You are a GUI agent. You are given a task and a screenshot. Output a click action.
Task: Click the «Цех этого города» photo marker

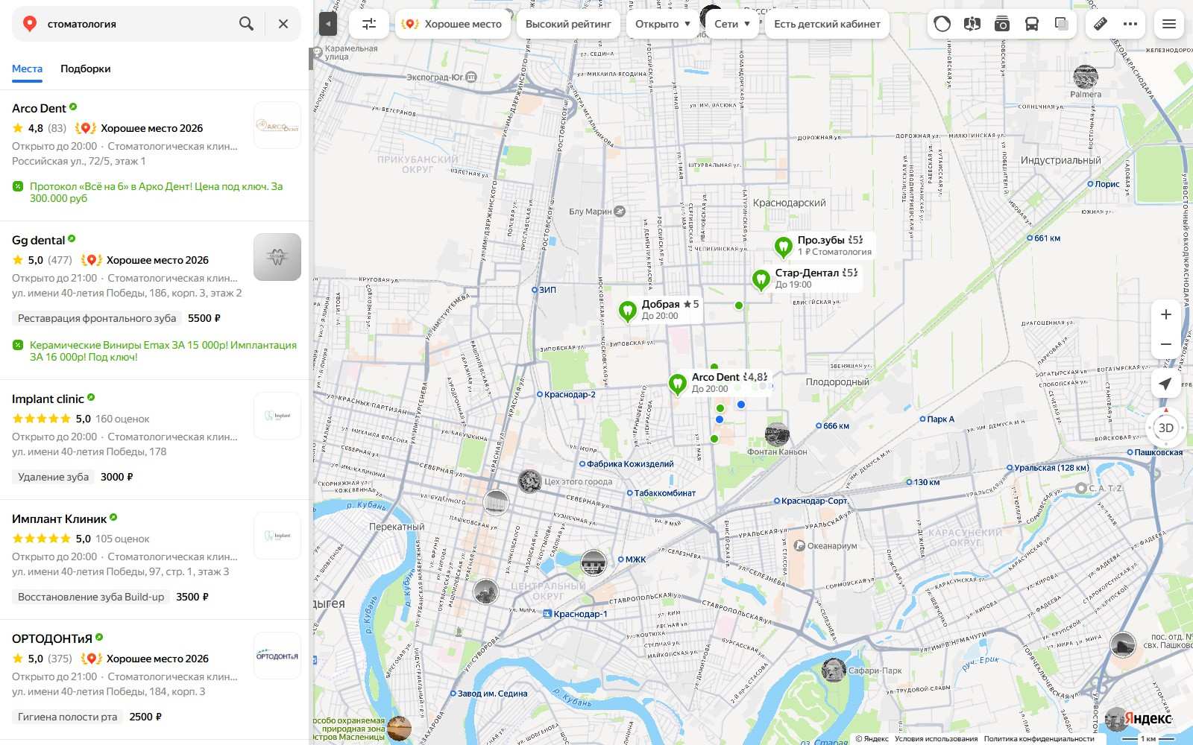click(530, 481)
